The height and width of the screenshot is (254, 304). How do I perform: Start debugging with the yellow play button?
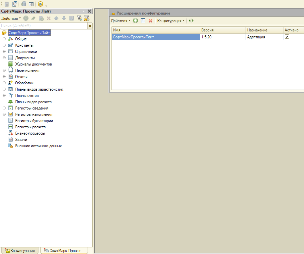[40, 4]
